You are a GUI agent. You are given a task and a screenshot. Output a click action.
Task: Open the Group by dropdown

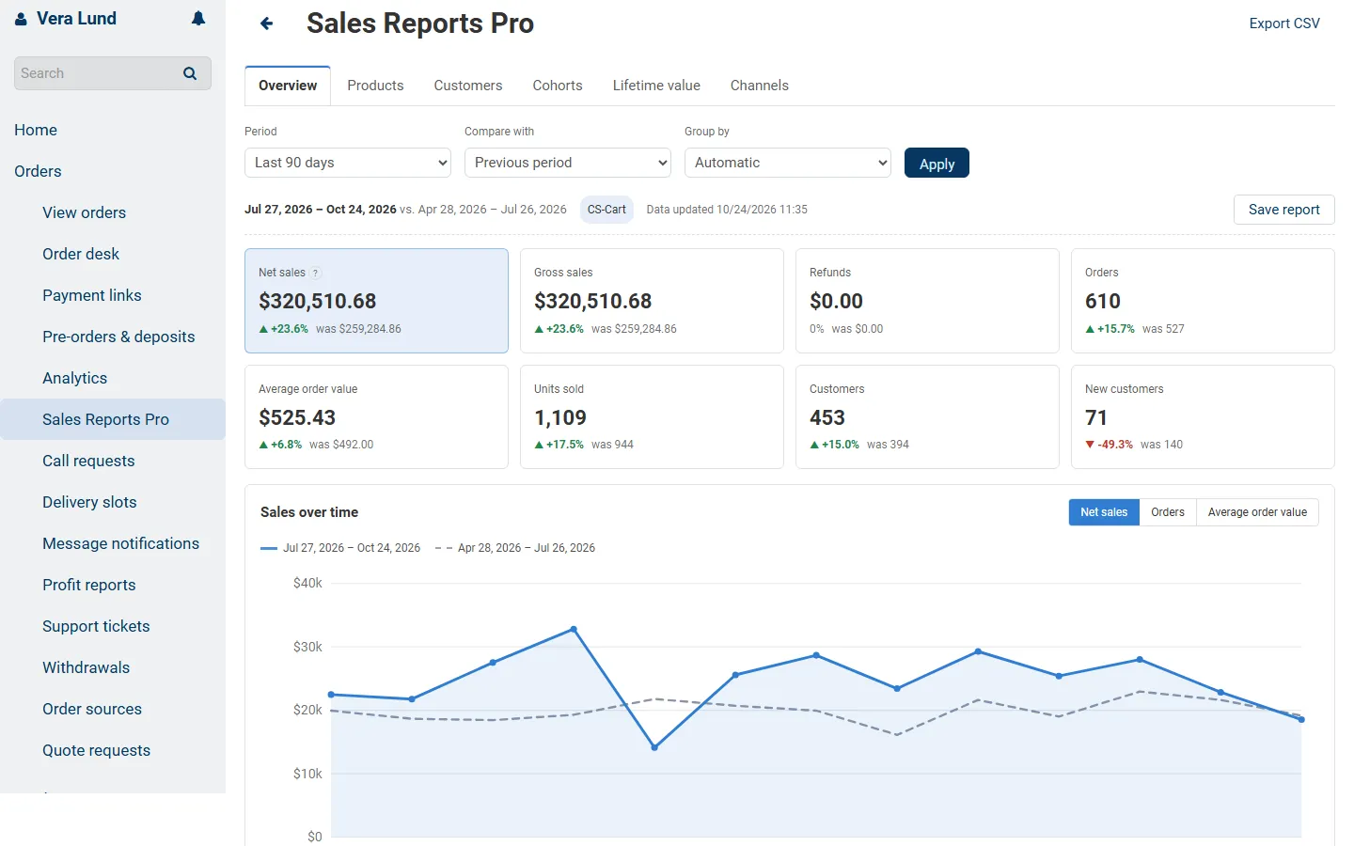coord(788,163)
